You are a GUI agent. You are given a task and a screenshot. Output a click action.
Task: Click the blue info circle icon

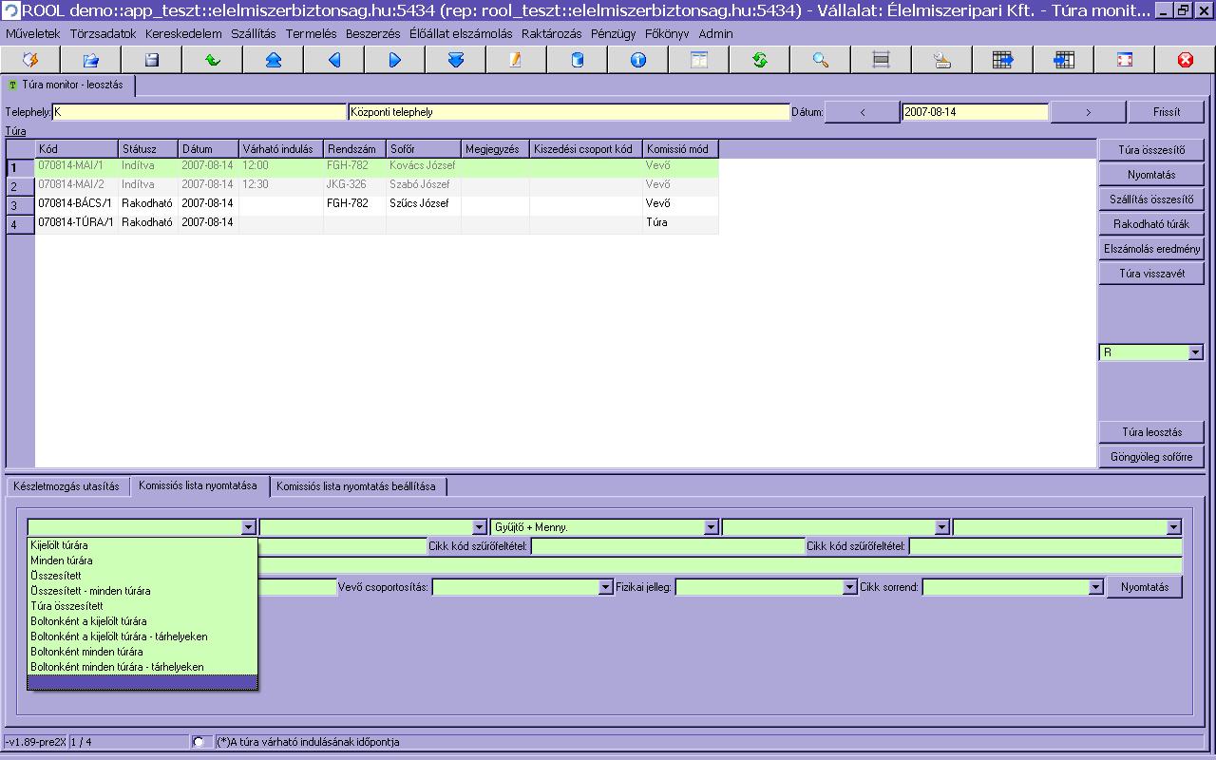(638, 60)
